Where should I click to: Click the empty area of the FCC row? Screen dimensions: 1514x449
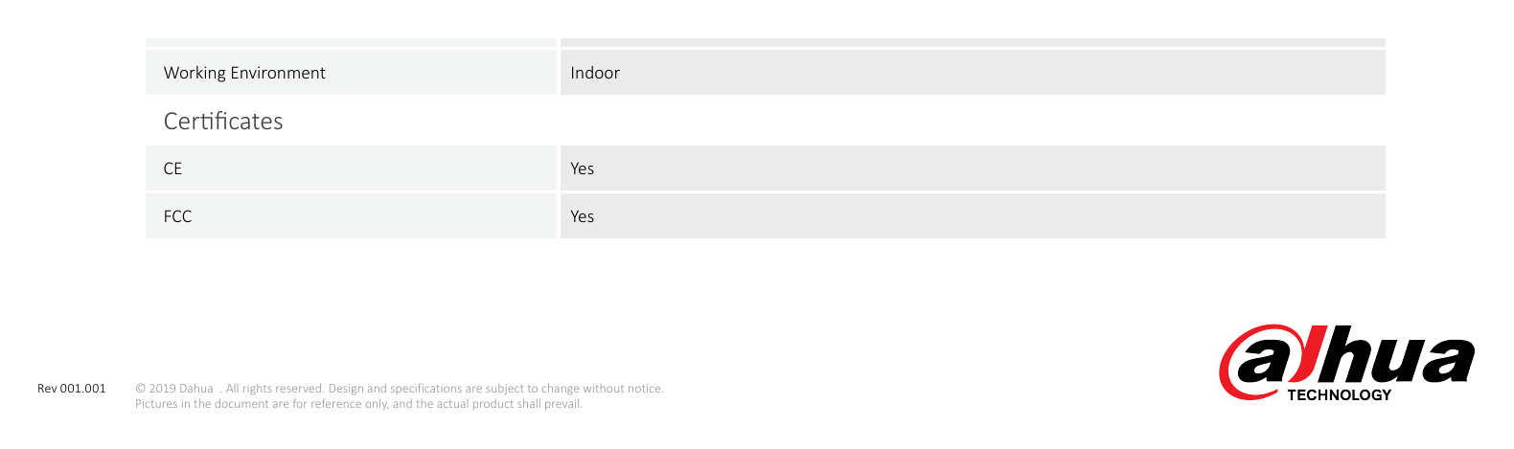987,216
